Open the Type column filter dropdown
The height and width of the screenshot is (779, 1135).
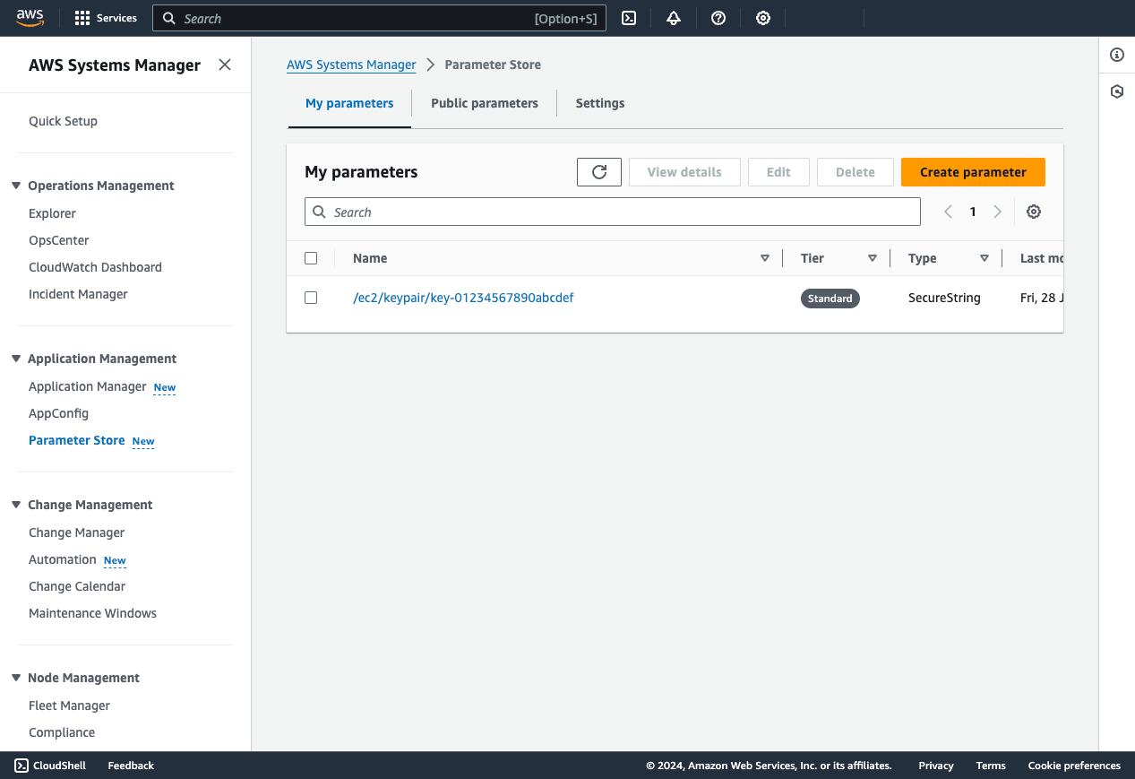pos(984,257)
